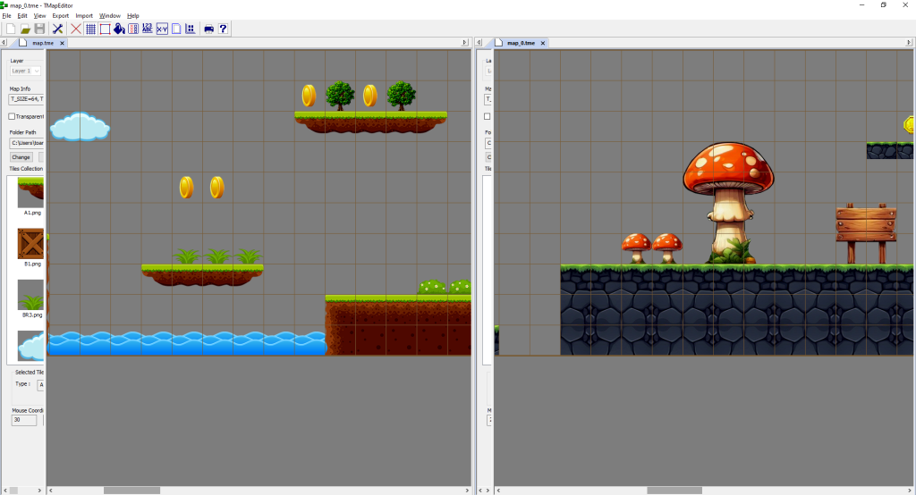Open the Export menu
The height and width of the screenshot is (495, 916).
click(x=61, y=16)
